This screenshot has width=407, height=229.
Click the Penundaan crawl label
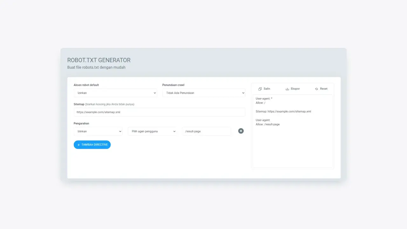[x=173, y=85]
